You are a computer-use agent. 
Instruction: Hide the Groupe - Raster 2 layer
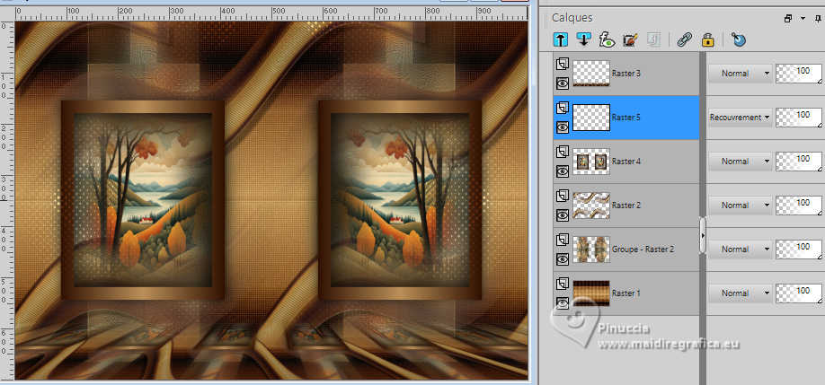tap(562, 258)
